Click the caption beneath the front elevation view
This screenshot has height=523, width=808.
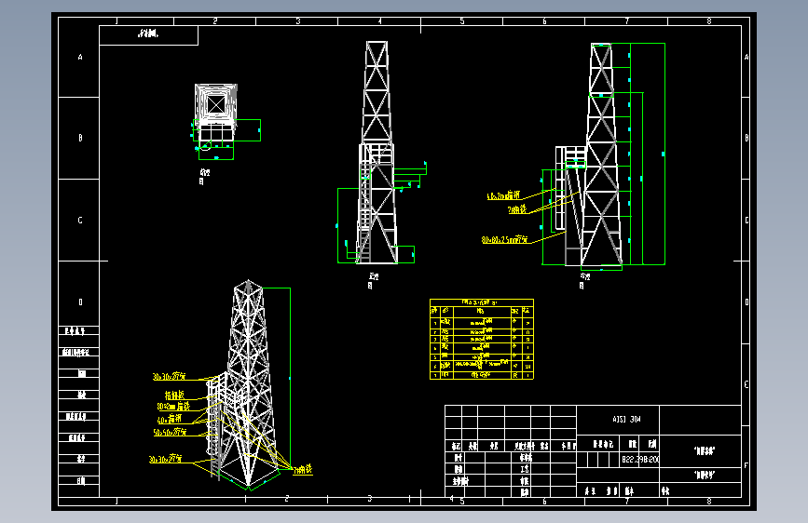point(373,280)
